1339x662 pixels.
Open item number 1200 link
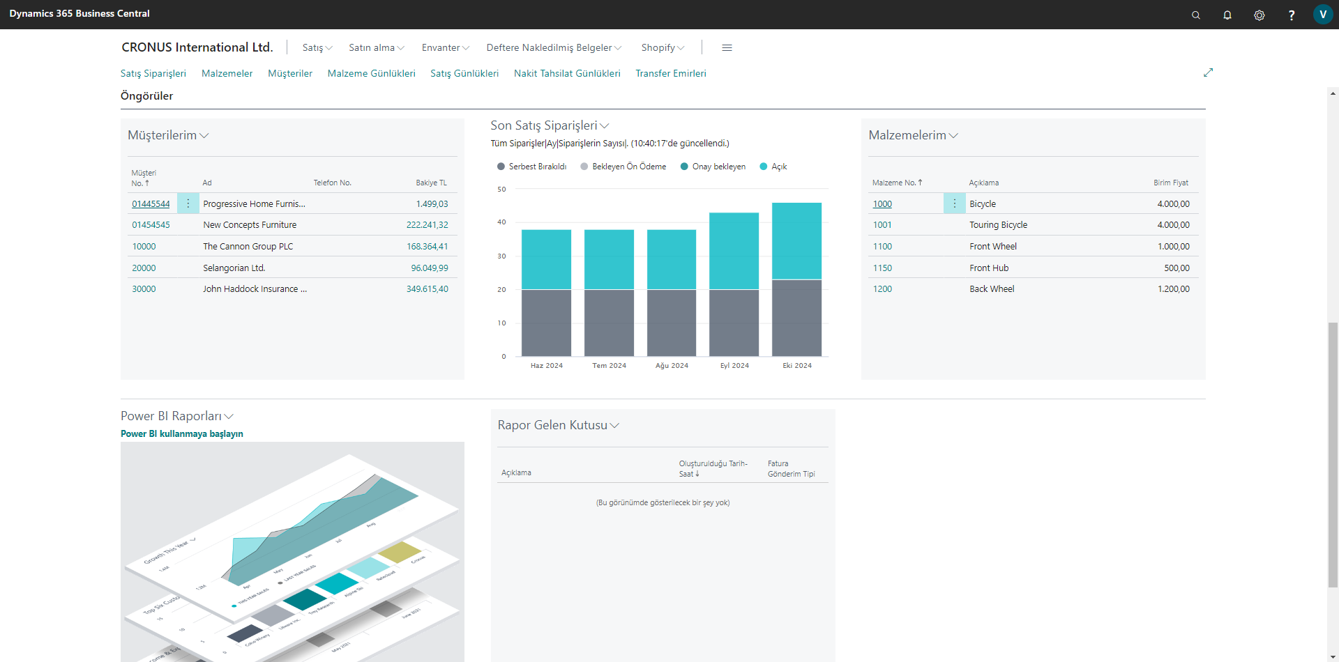point(882,289)
